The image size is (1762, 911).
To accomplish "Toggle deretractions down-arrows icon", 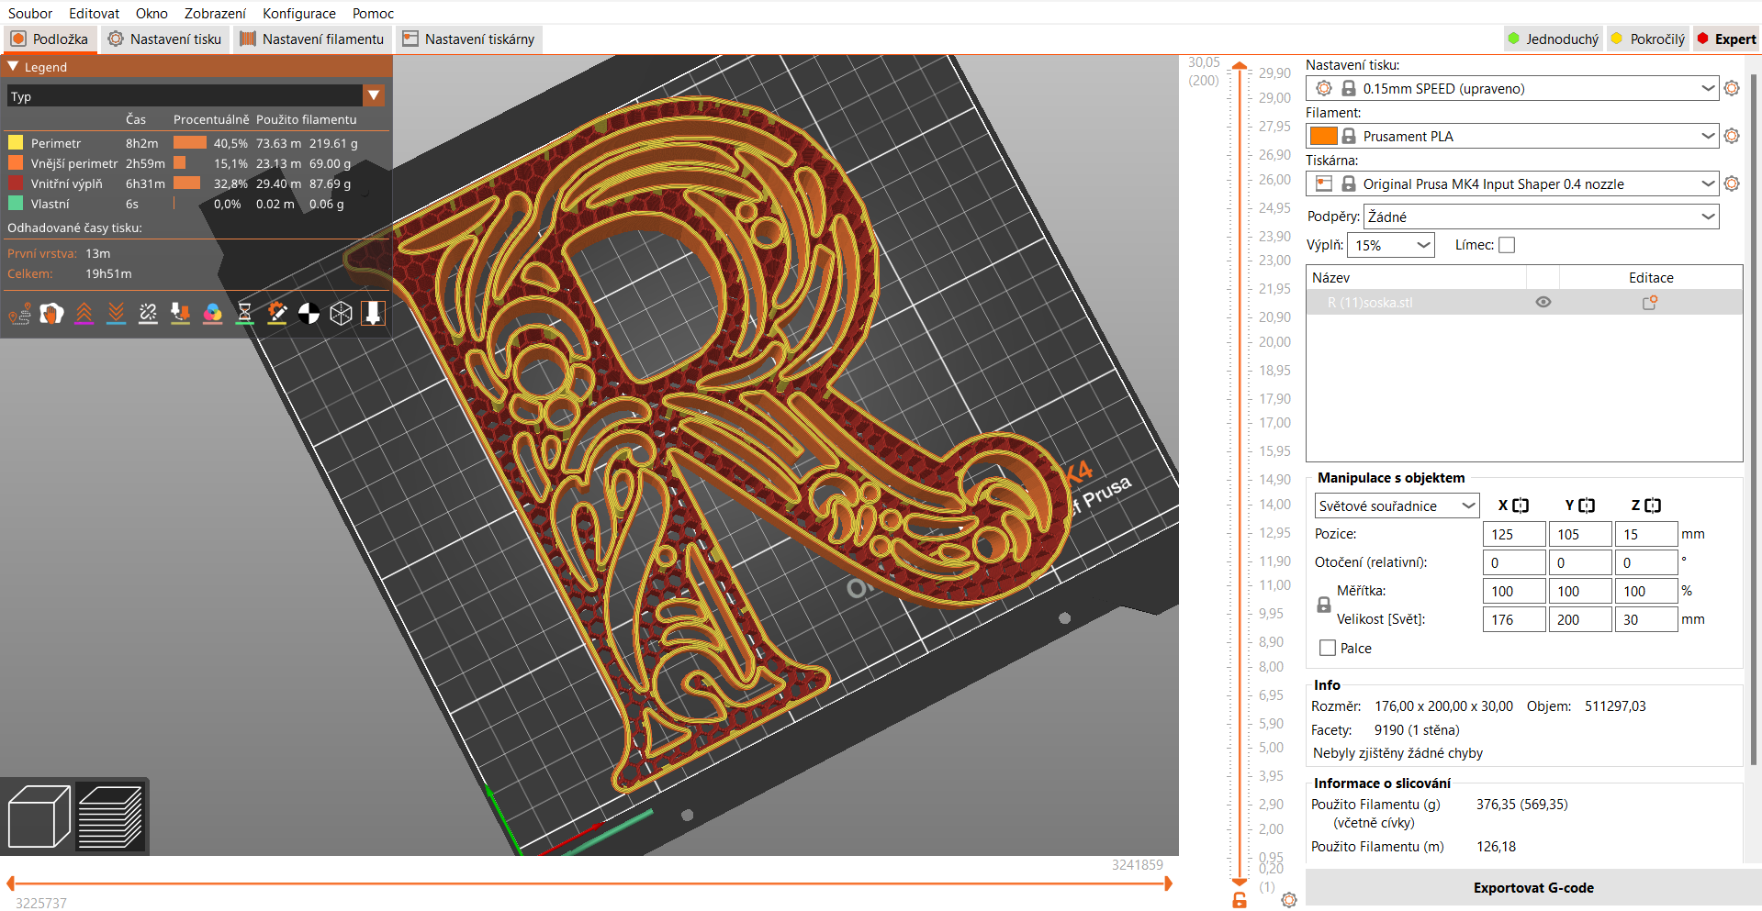I will tap(116, 314).
